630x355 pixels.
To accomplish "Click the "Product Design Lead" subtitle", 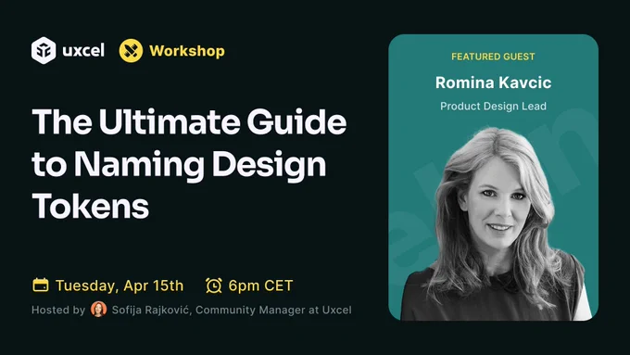I will click(x=494, y=107).
